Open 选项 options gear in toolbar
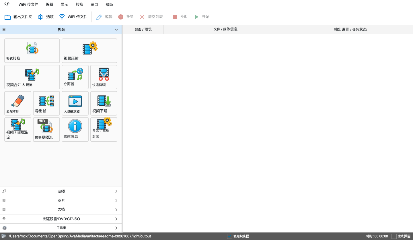The height and width of the screenshot is (240, 413). [46, 17]
